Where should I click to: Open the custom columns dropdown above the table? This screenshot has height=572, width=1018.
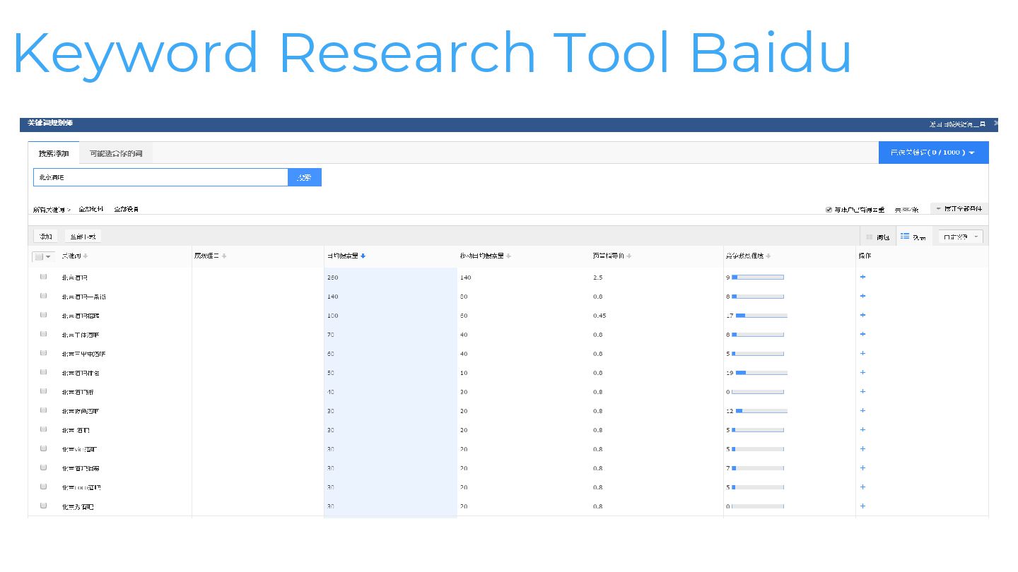[x=960, y=237]
